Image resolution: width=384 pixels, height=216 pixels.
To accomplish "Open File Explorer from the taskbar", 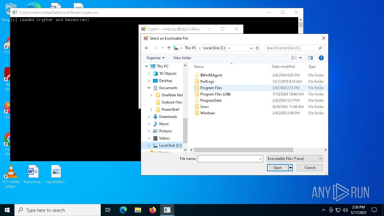I will pyautogui.click(x=138, y=210).
